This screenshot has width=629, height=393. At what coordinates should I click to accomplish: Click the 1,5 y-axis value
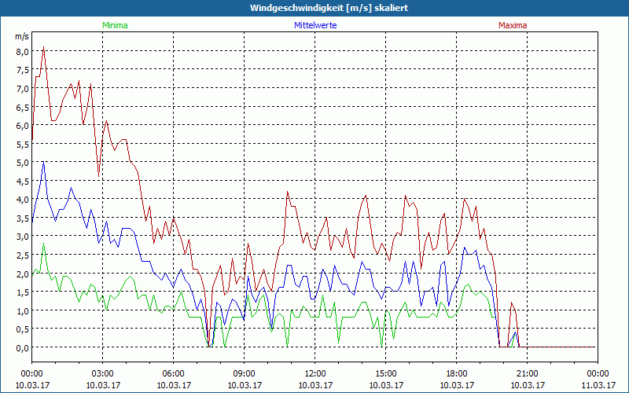point(23,292)
